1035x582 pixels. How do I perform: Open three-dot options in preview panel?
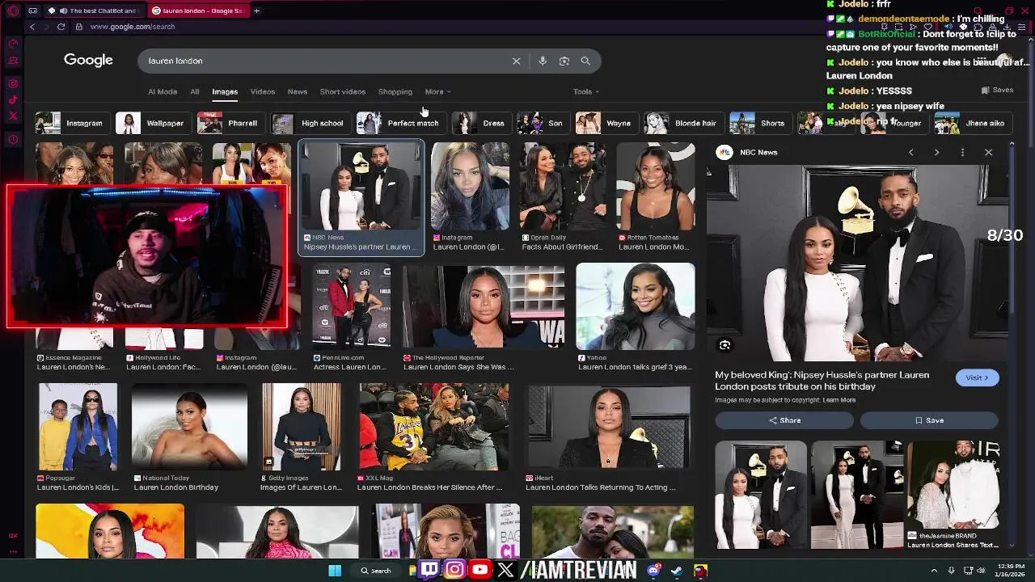[x=962, y=152]
